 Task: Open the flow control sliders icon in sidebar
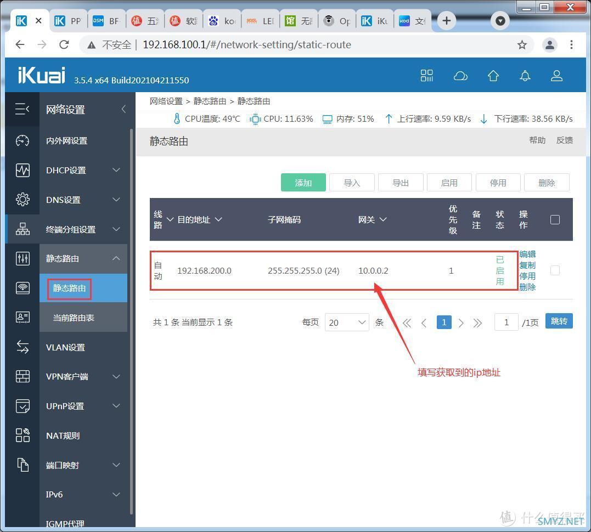22,258
